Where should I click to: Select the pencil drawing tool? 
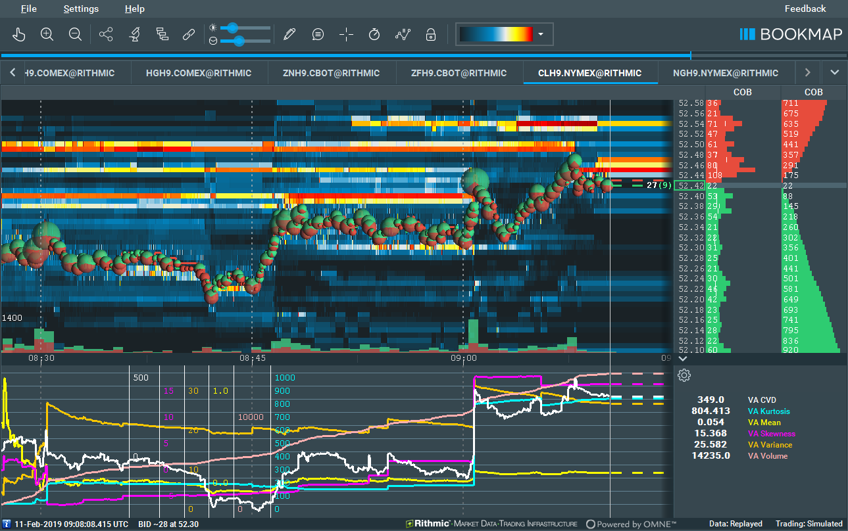(289, 34)
